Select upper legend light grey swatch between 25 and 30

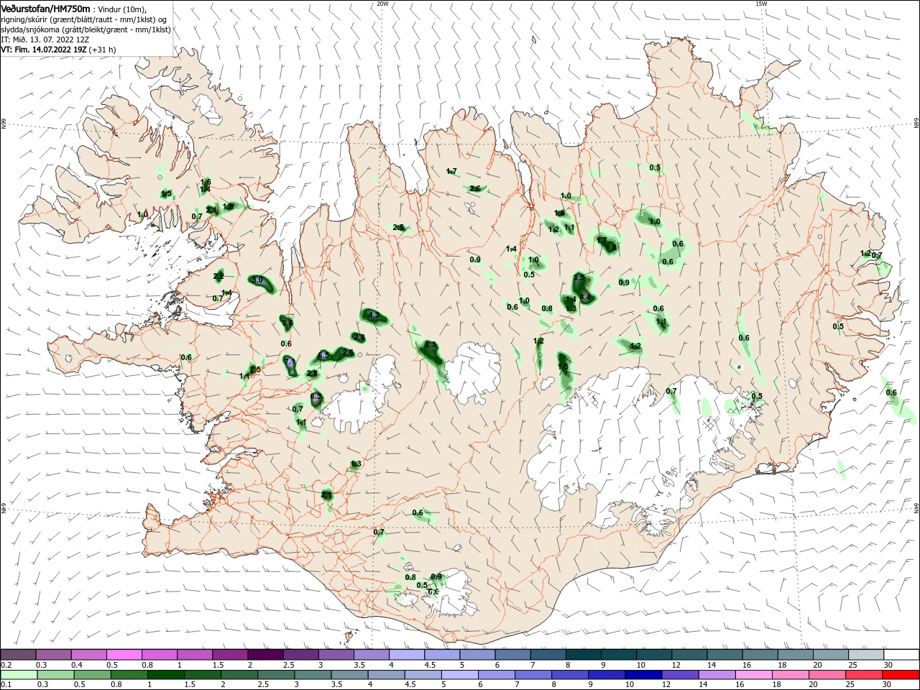tap(866, 655)
